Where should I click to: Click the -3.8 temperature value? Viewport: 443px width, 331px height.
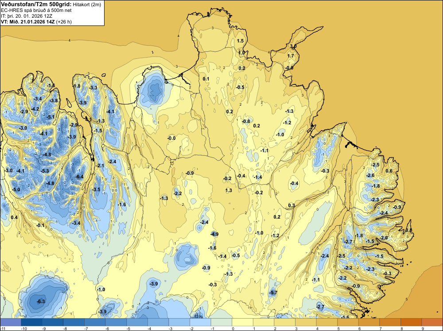coord(54,100)
